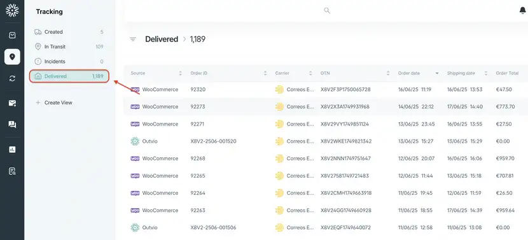The image size is (528, 240).
Task: Select the tracking location pin icon
Action: pyautogui.click(x=12, y=57)
